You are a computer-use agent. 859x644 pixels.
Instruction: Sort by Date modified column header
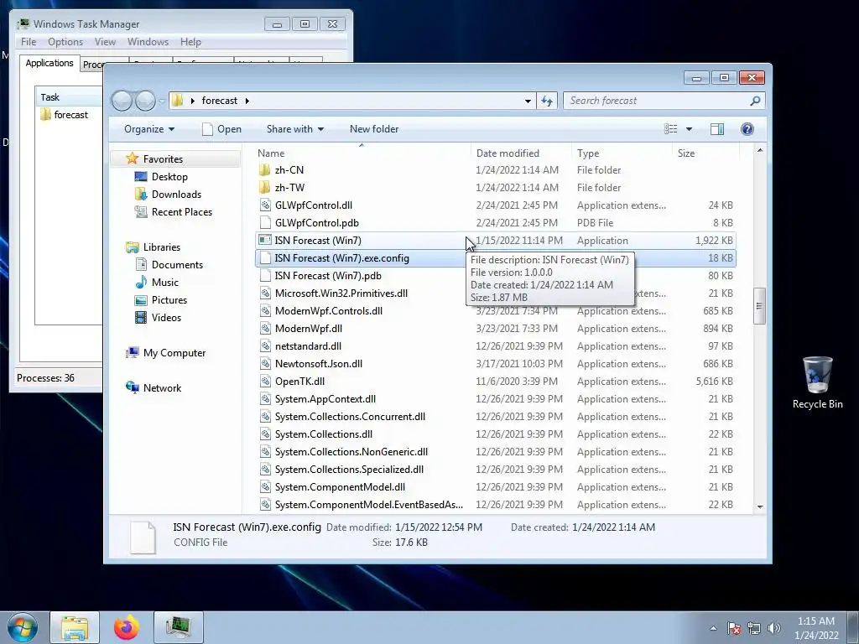520,153
